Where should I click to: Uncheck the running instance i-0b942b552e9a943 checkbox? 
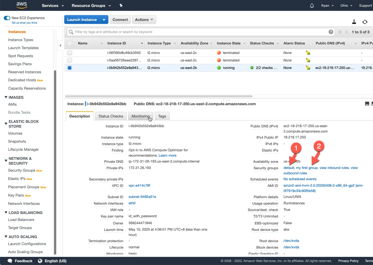point(70,68)
